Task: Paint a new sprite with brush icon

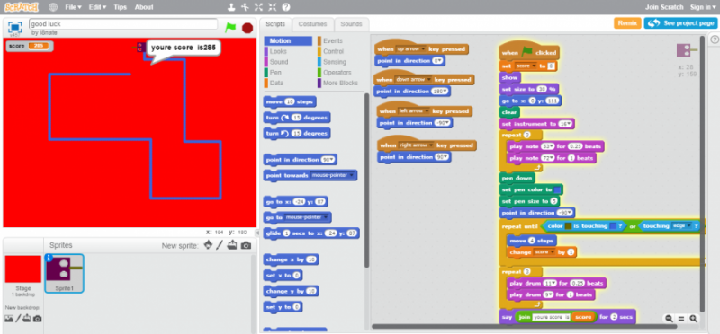Action: [220, 245]
